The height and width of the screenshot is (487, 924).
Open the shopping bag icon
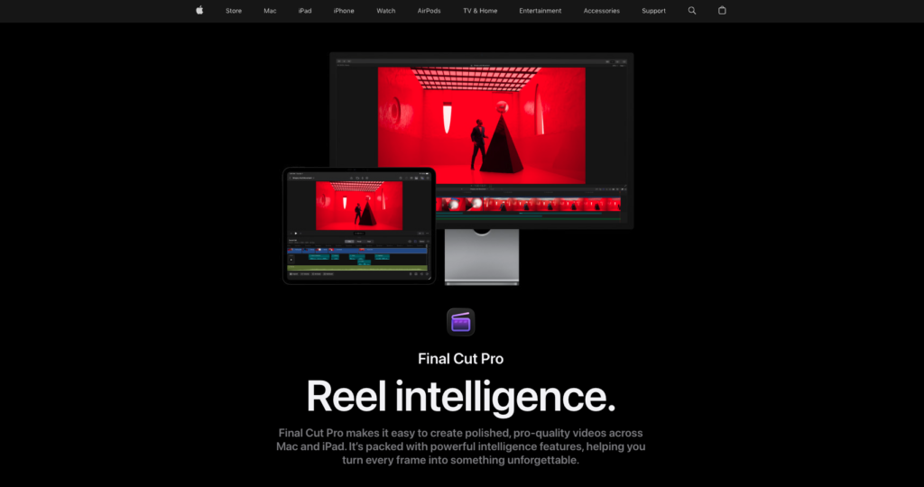click(722, 11)
